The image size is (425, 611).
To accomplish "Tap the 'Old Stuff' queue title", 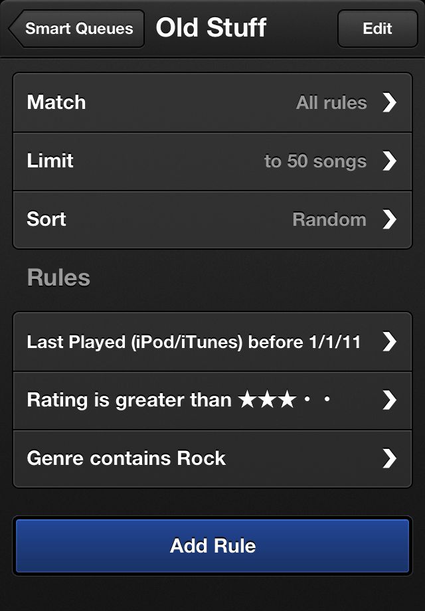I will click(211, 29).
